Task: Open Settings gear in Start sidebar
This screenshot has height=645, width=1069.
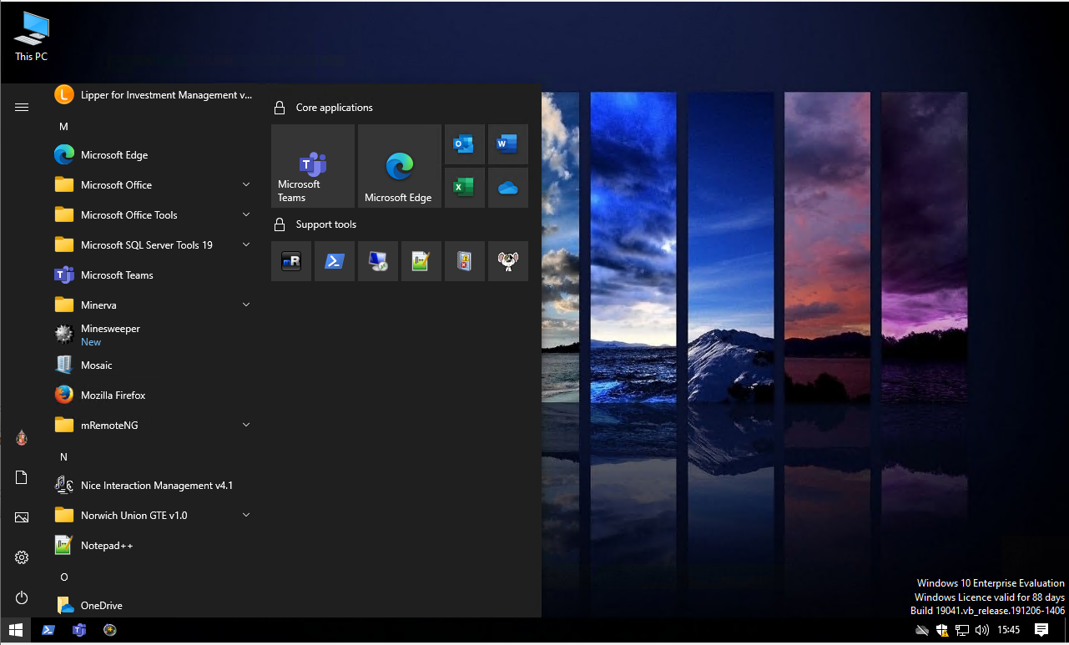Action: click(22, 557)
